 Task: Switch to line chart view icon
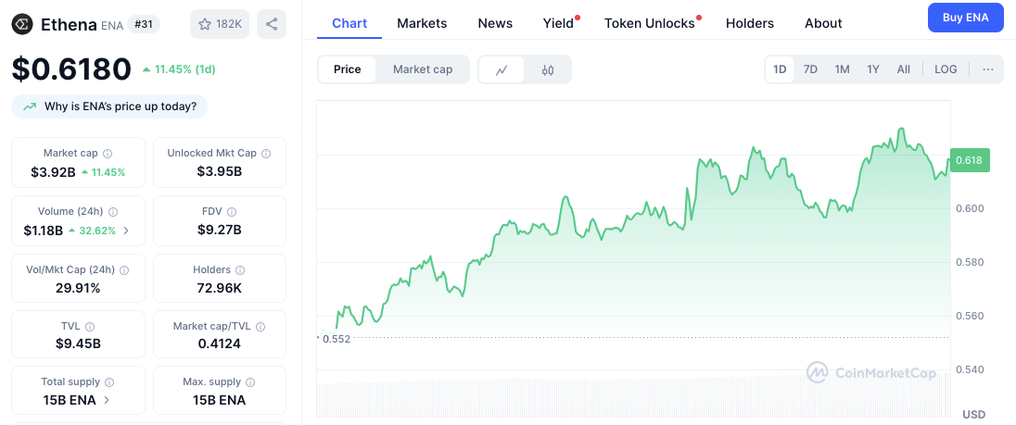(502, 69)
